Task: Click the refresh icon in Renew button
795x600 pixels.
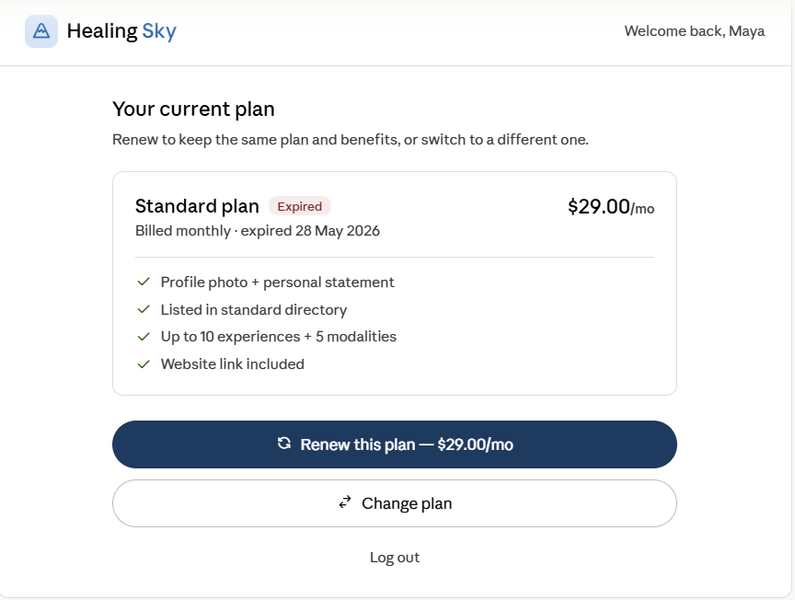Action: (284, 444)
